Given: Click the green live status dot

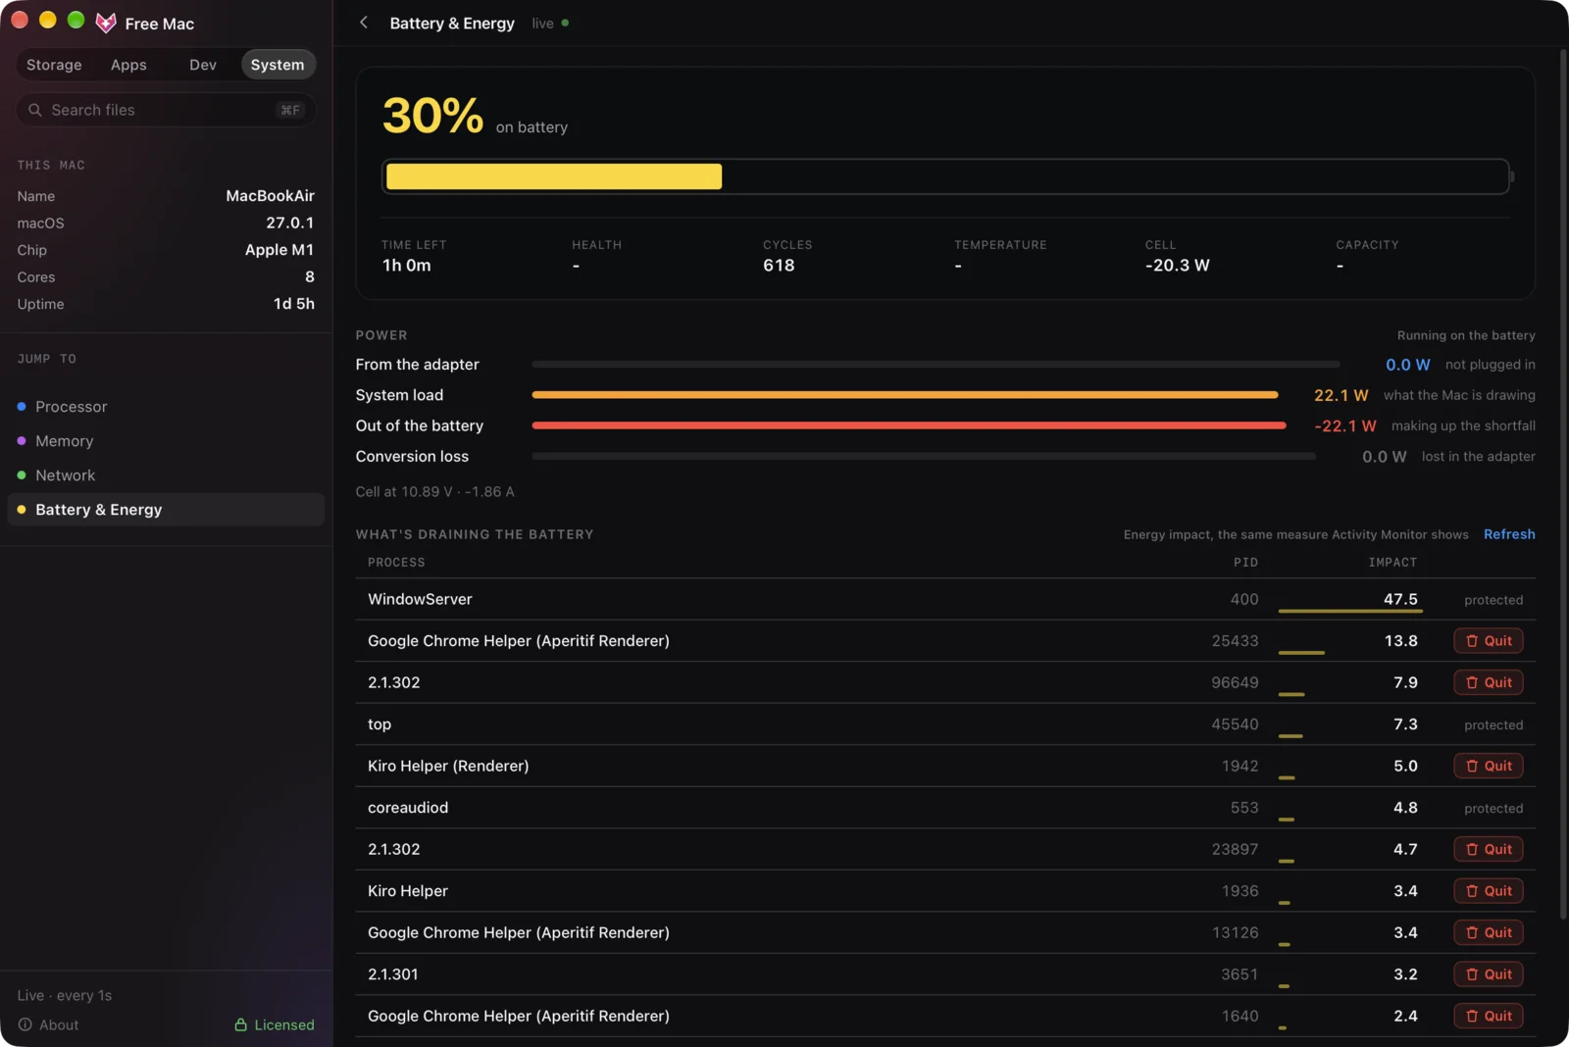Looking at the screenshot, I should [565, 23].
